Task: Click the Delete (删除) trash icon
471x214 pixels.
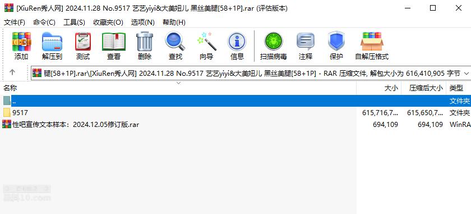Action: click(x=145, y=45)
